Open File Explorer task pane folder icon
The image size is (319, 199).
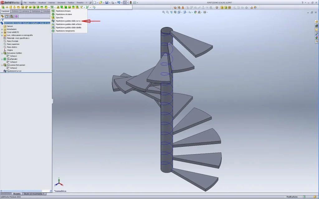[317, 30]
